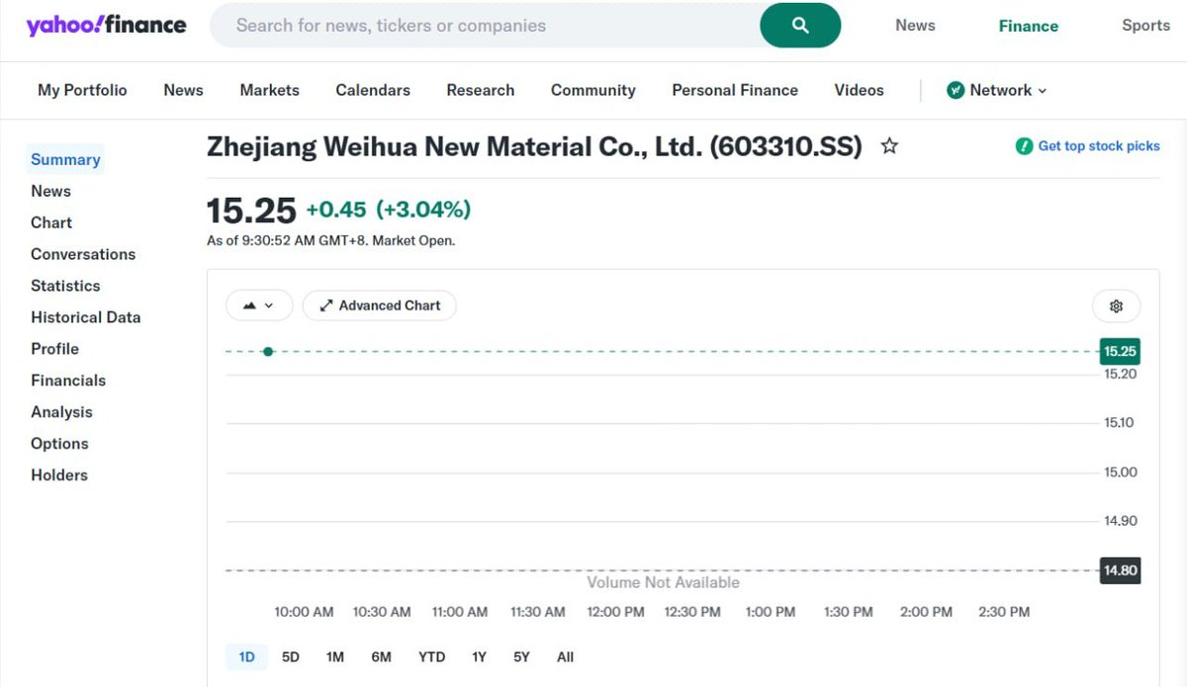Star Zhejiang Weihua stock to watchlist

889,146
